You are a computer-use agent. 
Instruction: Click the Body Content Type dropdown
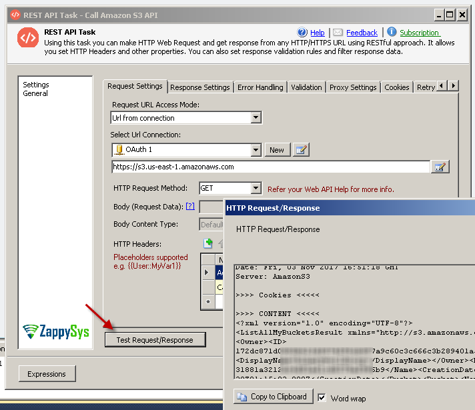pyautogui.click(x=211, y=225)
